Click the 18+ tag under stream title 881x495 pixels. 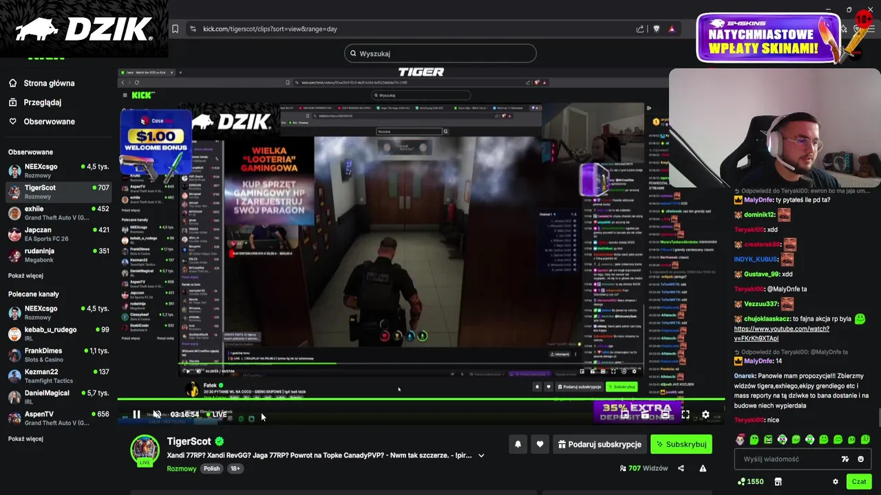(235, 468)
